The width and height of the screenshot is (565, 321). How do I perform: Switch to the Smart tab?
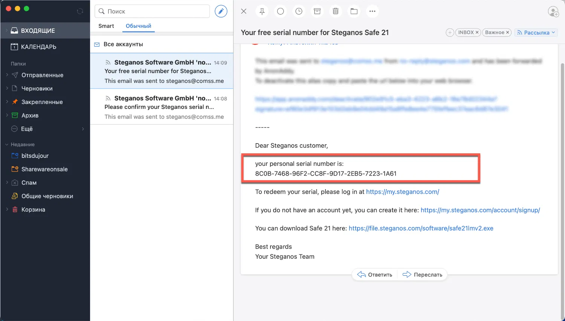click(106, 26)
